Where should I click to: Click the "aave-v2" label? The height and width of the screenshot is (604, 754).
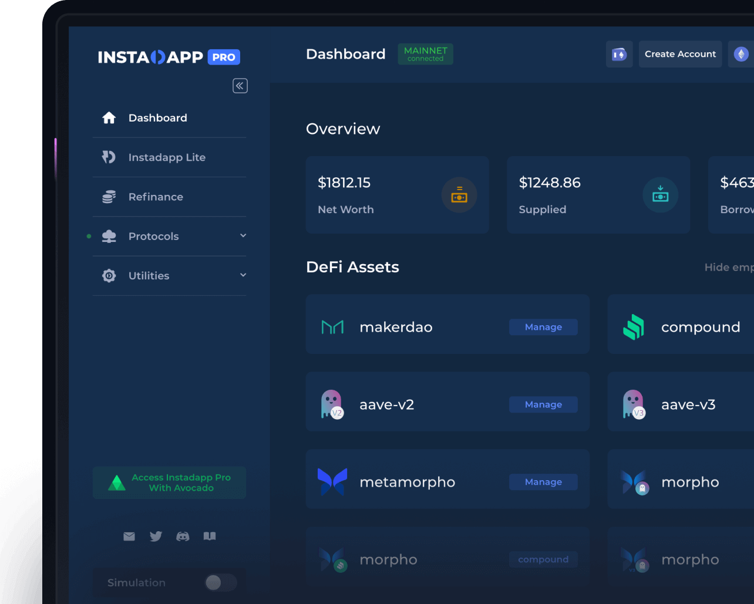click(x=387, y=404)
